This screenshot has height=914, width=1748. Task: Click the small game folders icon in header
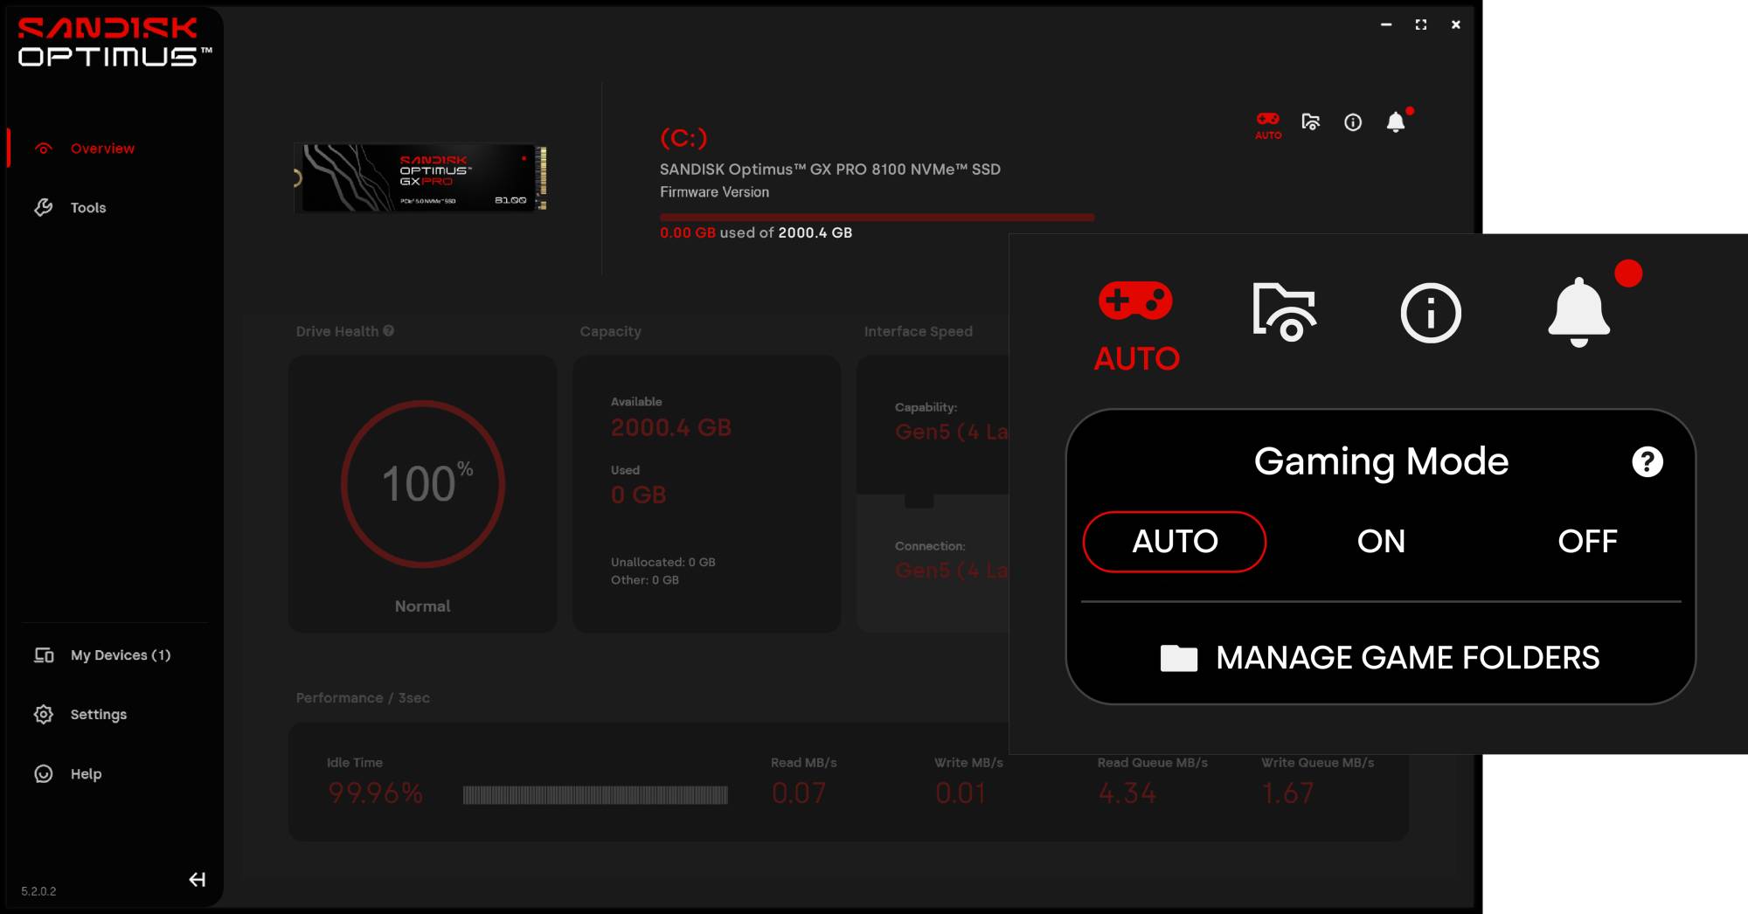tap(1311, 122)
